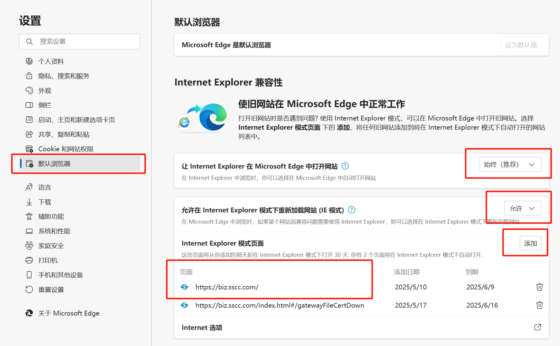Image resolution: width=560 pixels, height=346 pixels.
Task: Open 家庭安全 settings
Action: (x=80, y=246)
